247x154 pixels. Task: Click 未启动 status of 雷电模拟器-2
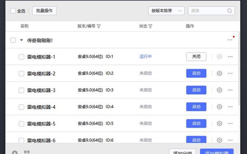click(x=146, y=73)
